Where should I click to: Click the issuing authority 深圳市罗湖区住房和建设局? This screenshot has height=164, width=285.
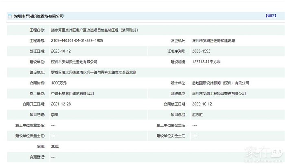[213, 41]
